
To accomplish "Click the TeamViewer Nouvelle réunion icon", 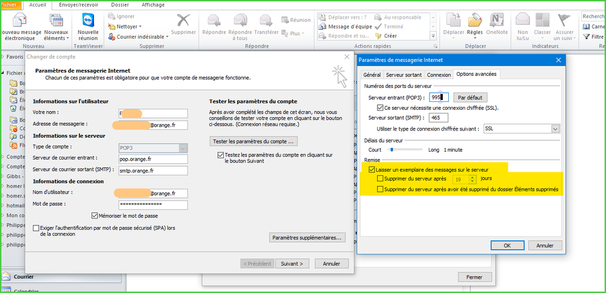I will point(88,21).
